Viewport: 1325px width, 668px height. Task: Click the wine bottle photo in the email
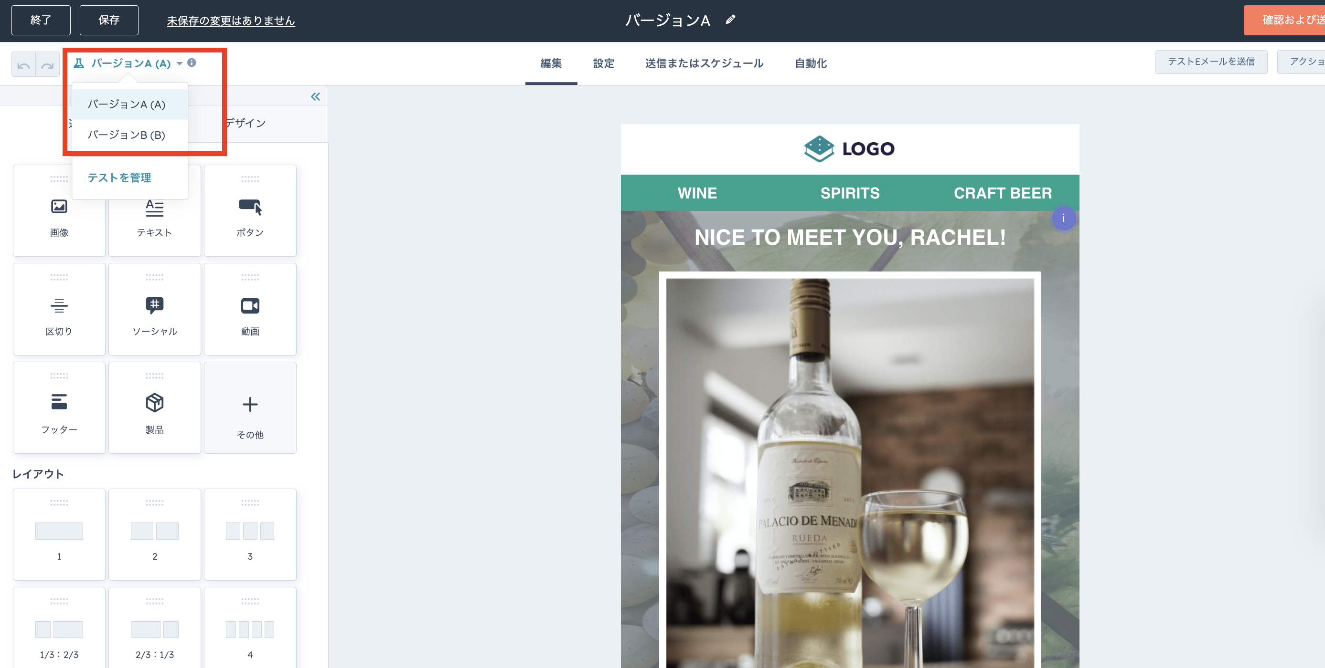(x=850, y=473)
